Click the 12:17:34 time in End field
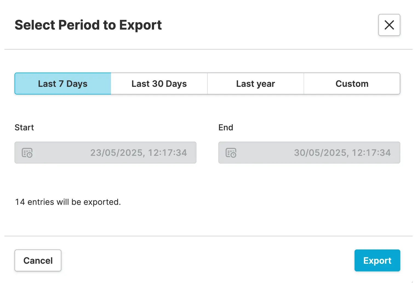This screenshot has width=417, height=287. tap(371, 153)
